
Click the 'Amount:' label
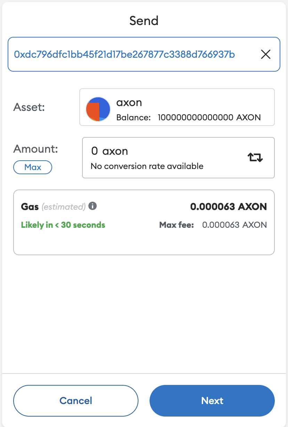point(35,149)
